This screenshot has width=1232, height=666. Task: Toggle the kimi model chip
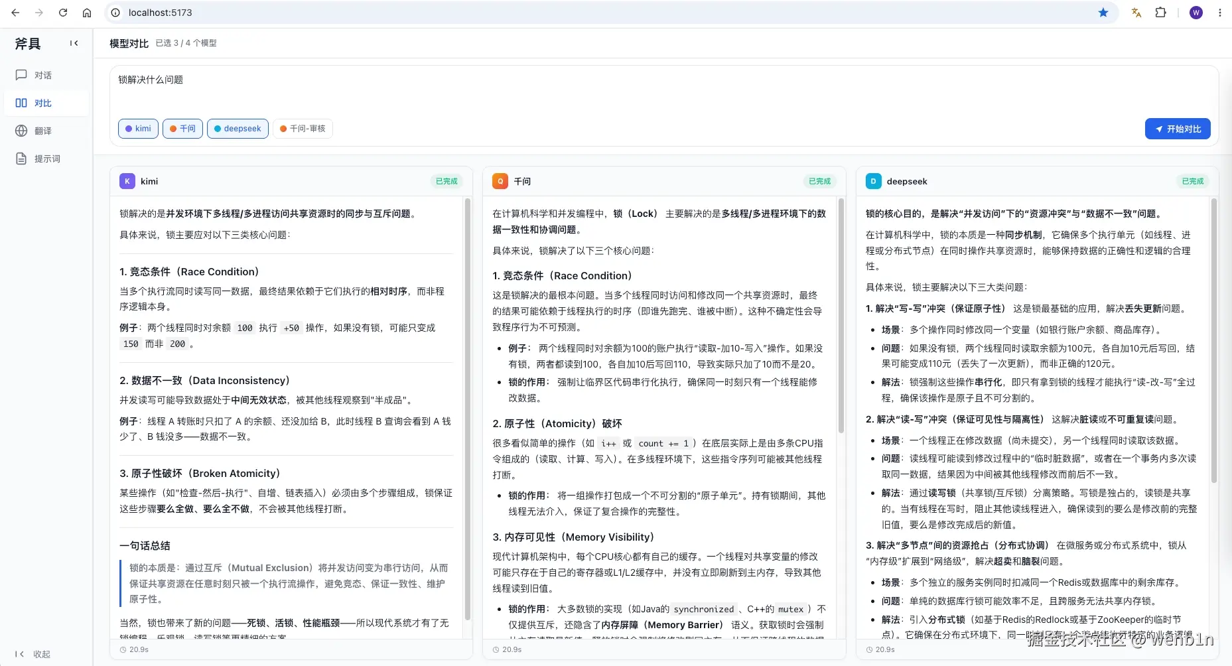click(138, 129)
